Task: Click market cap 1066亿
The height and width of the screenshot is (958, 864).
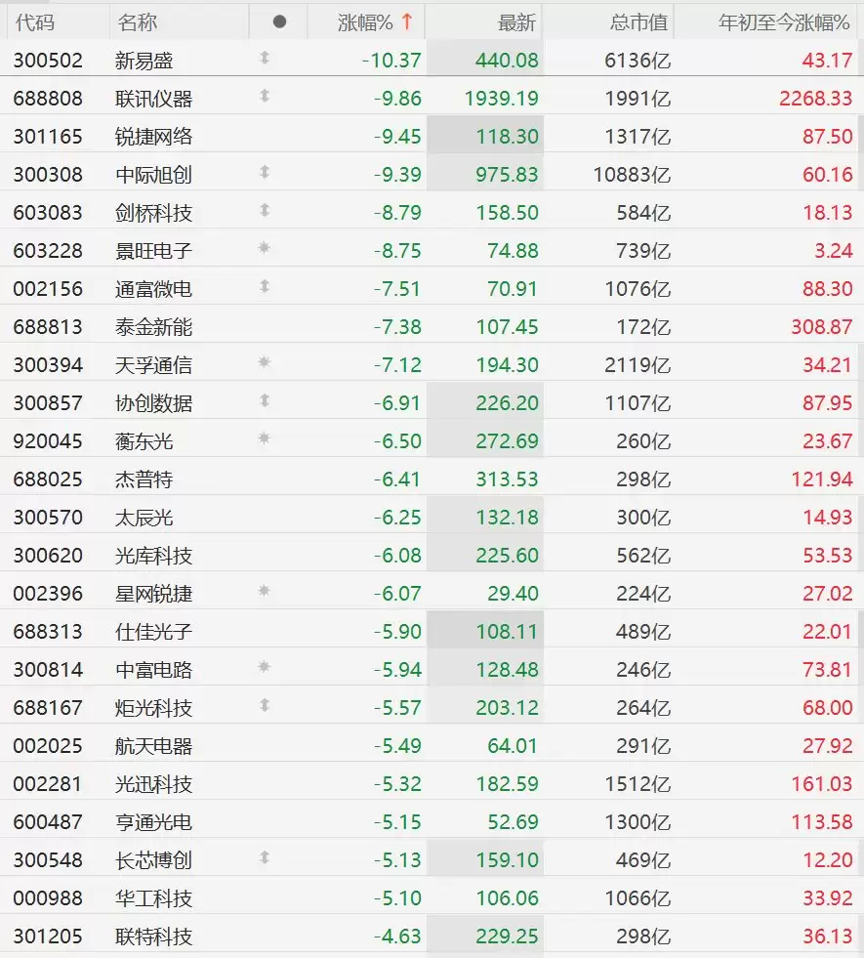Action: (x=638, y=898)
